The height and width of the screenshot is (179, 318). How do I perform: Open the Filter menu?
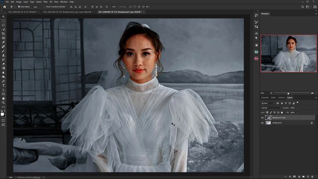45,2
